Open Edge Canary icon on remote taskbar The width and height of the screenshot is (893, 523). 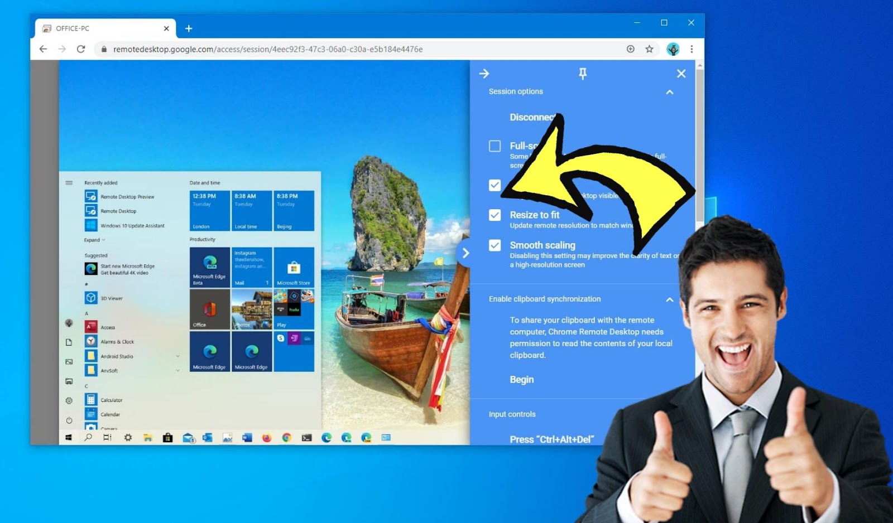(x=366, y=438)
